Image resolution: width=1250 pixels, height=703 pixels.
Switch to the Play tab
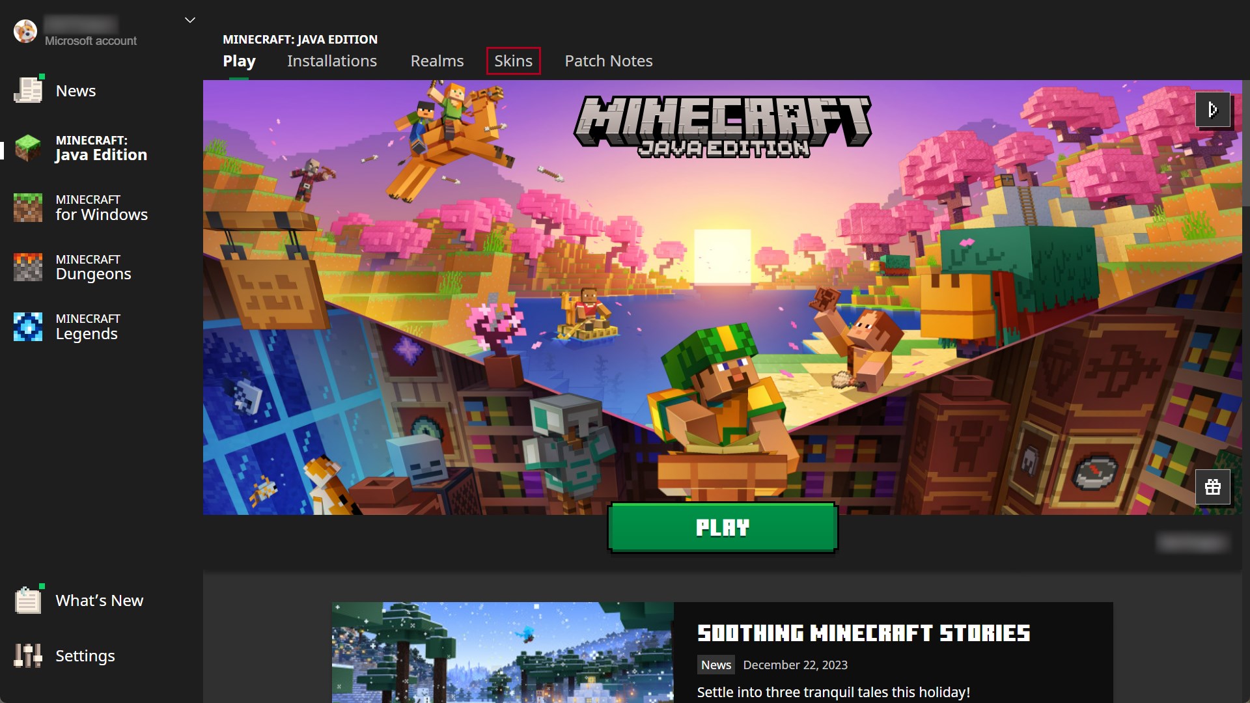239,61
